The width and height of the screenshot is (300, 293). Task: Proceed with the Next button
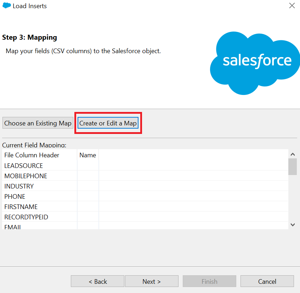(152, 281)
